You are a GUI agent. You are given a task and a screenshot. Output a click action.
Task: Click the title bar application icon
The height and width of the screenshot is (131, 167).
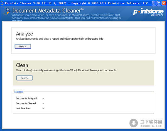point(2,3)
